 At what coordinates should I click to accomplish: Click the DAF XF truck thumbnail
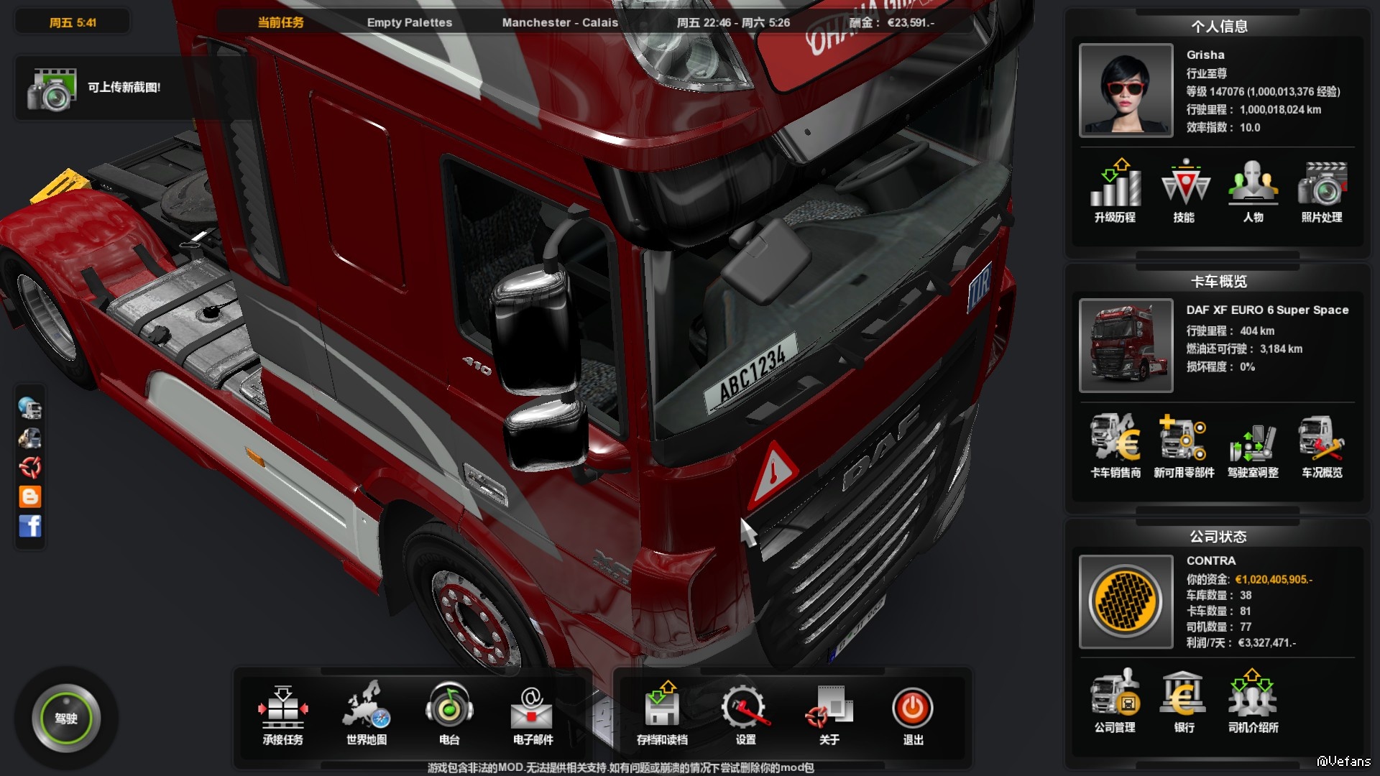tap(1126, 346)
